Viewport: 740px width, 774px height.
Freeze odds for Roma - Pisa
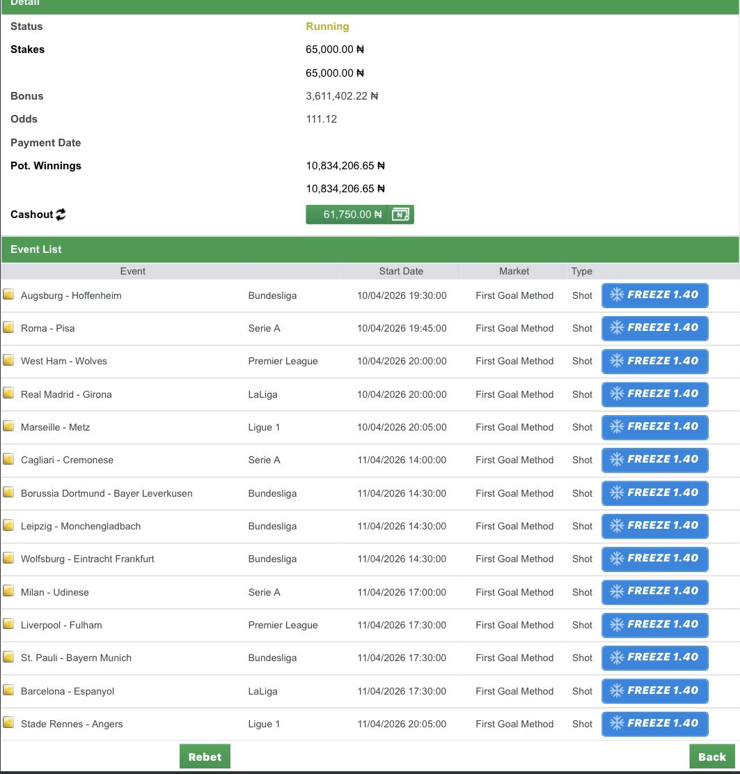(655, 328)
